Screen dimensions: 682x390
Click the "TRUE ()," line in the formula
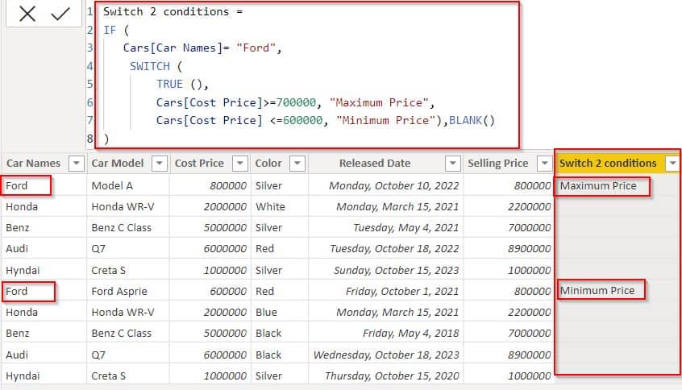(182, 84)
